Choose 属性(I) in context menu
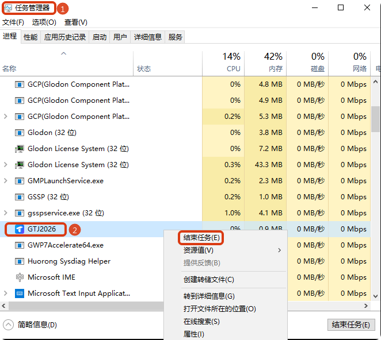381x340 pixels. [x=193, y=334]
